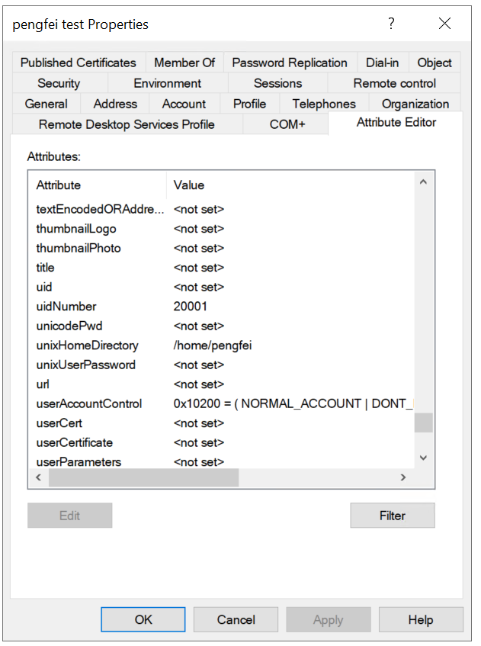
Task: Switch to the Member Of tab
Action: (184, 63)
